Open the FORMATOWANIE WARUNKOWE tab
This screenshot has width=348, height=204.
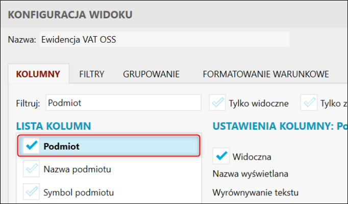265,74
